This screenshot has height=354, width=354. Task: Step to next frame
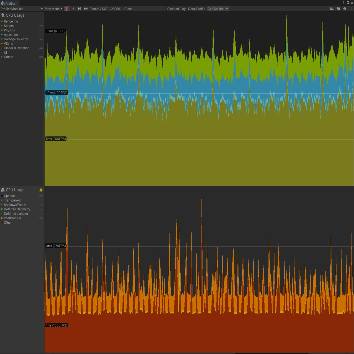[x=79, y=9]
